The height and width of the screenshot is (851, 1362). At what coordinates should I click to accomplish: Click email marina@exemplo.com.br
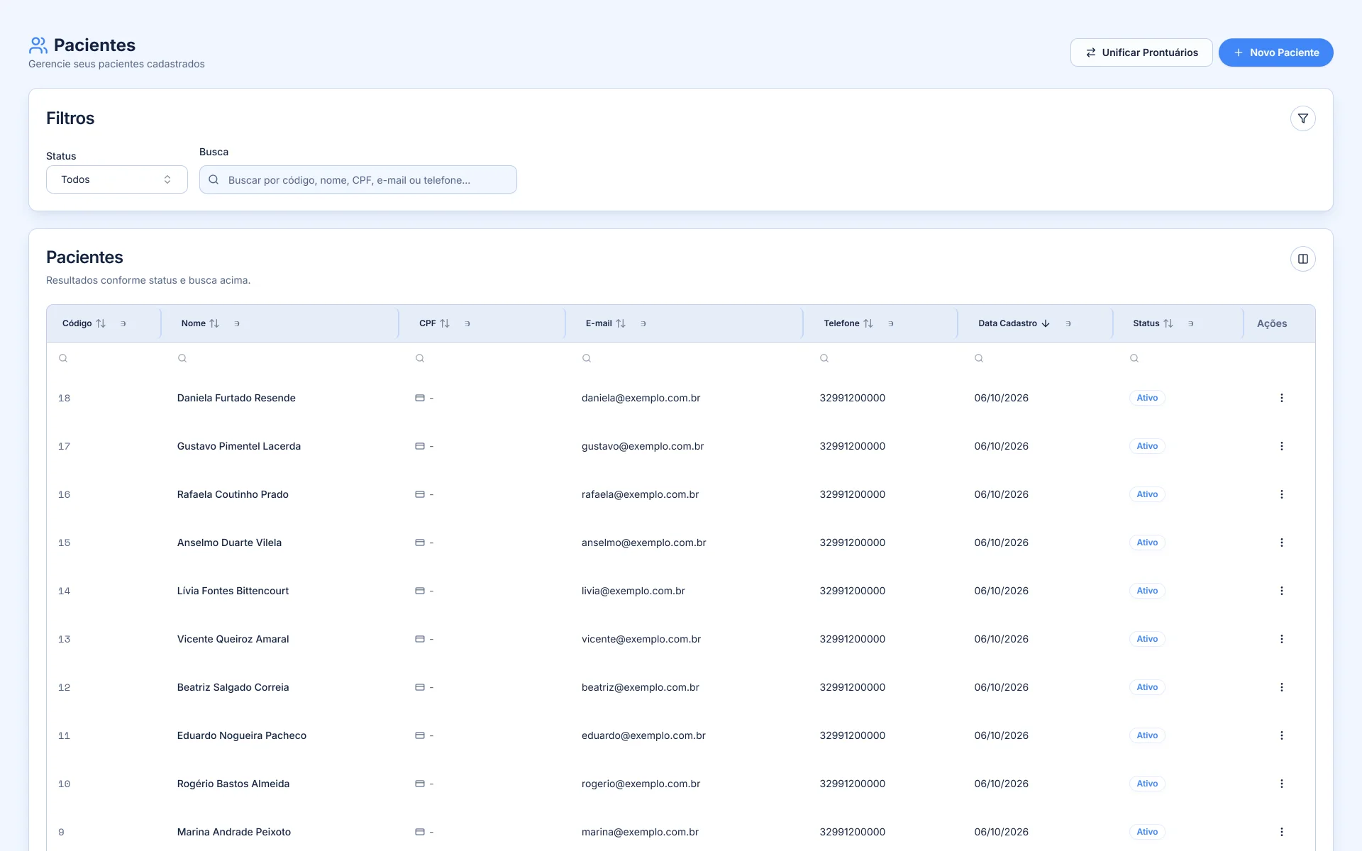pyautogui.click(x=640, y=832)
